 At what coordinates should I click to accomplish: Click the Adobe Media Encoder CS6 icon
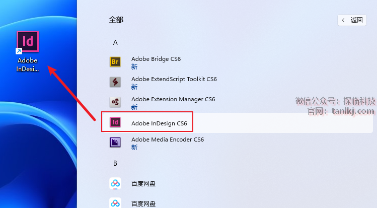pos(115,143)
